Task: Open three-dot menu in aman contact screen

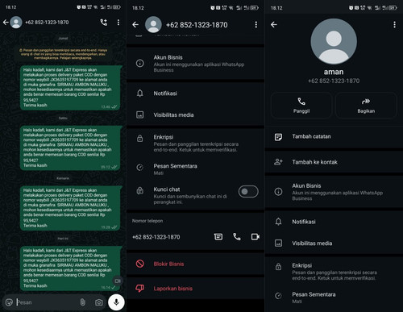Action: click(394, 25)
